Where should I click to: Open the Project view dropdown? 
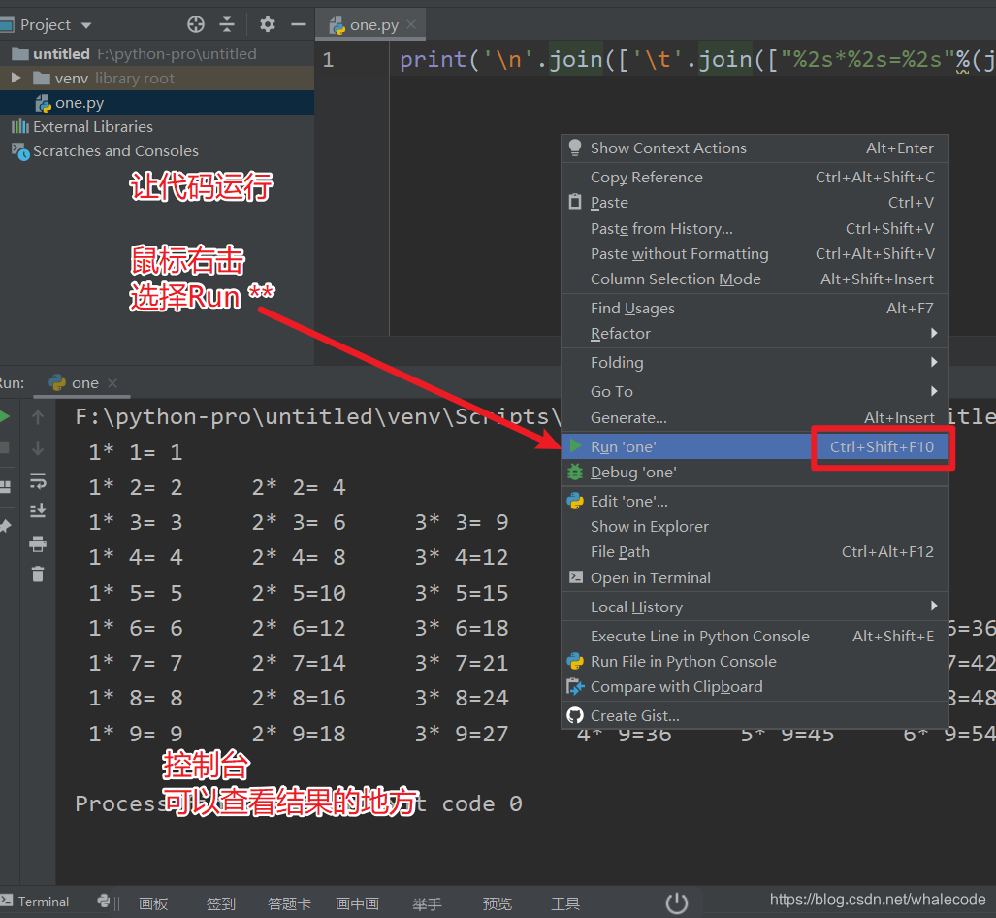86,25
